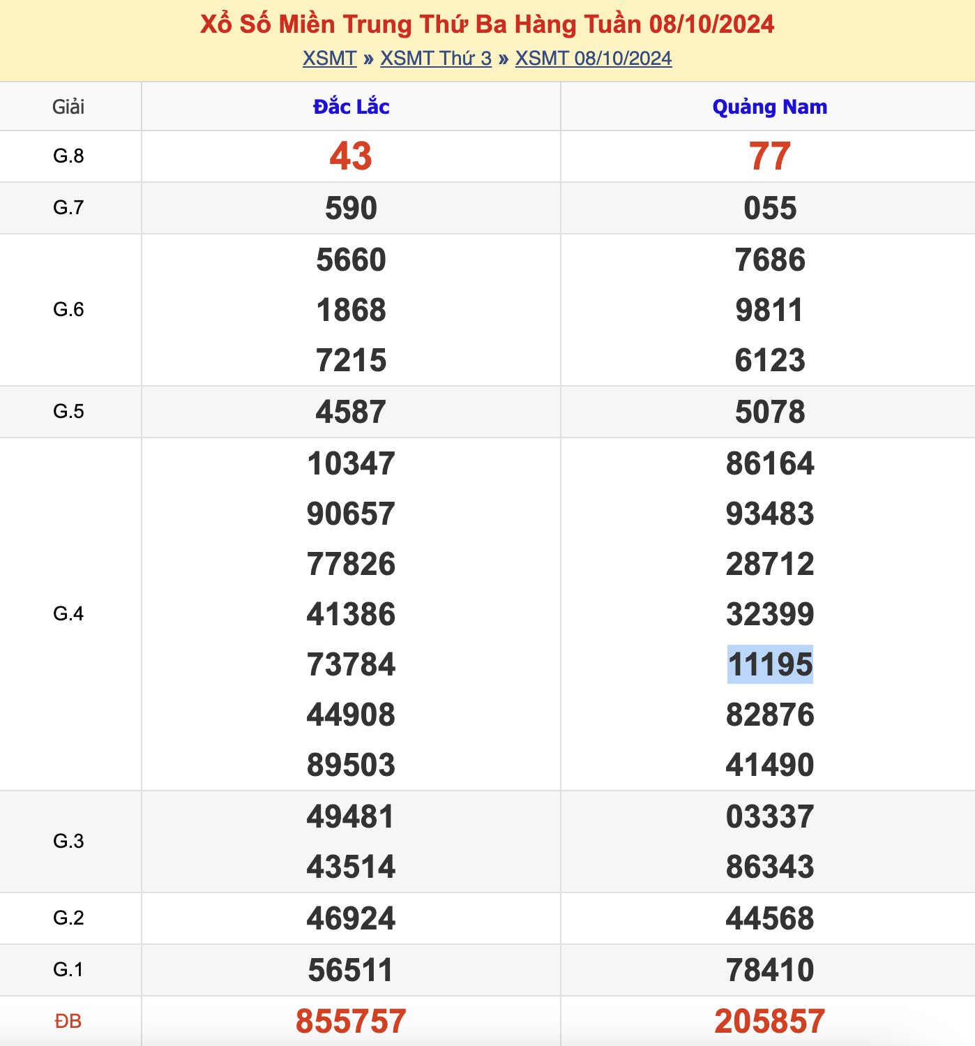Open the XSMT Thứ 3 breadcrumb link
975x1046 pixels.
[436, 58]
